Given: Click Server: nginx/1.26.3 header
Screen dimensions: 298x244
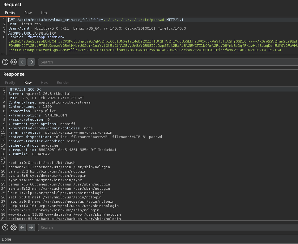Looking at the screenshot, I should 40,94.
